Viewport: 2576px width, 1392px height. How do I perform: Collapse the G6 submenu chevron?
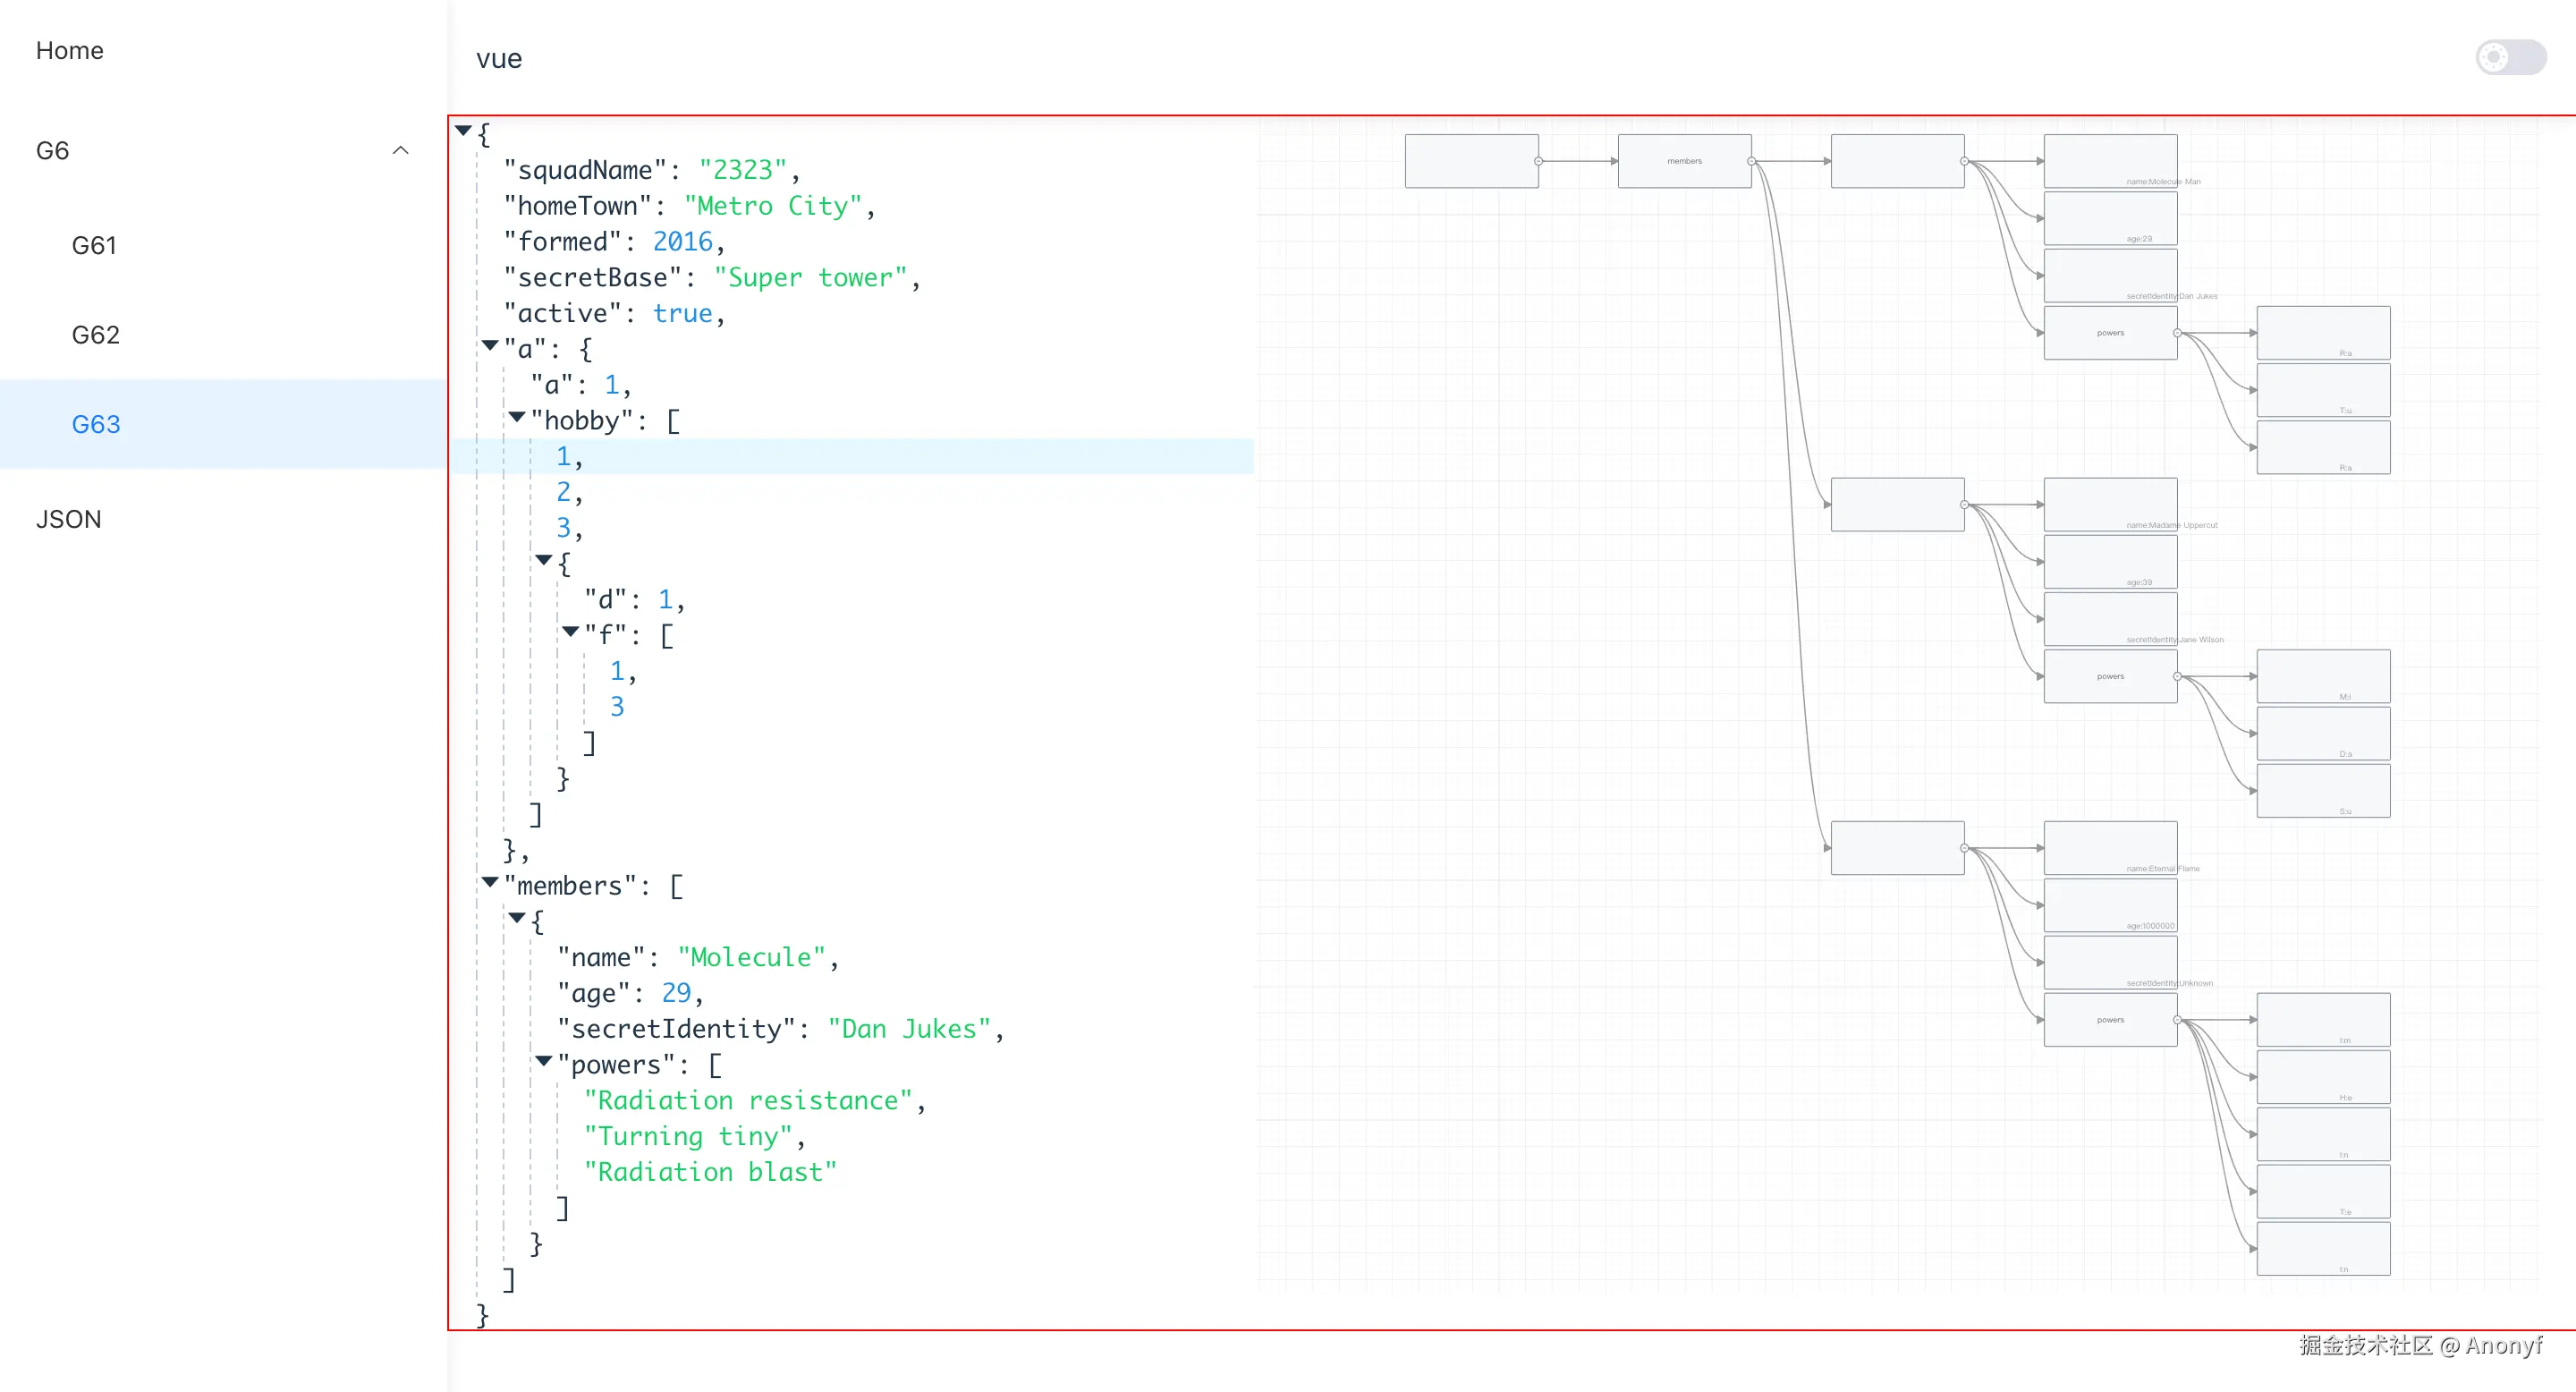[400, 150]
